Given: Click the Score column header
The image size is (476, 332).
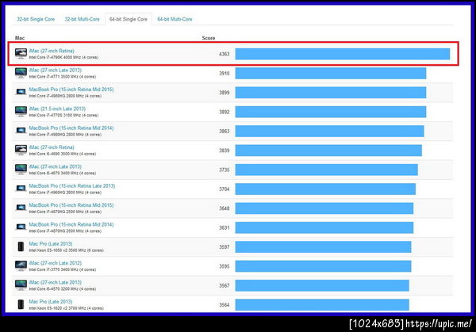Looking at the screenshot, I should 209,38.
